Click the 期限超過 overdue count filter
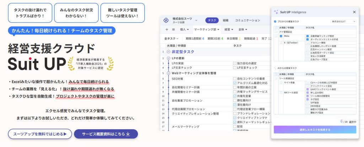364x147 pixels. pos(251,39)
